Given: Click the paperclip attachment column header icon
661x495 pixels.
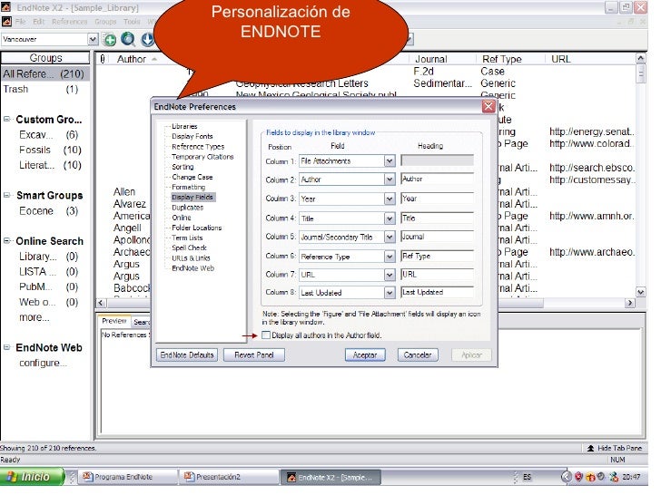Looking at the screenshot, I should pos(103,59).
